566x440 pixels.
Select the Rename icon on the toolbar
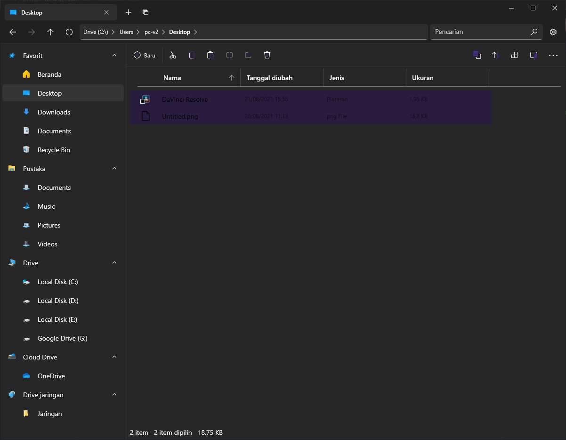tap(229, 55)
